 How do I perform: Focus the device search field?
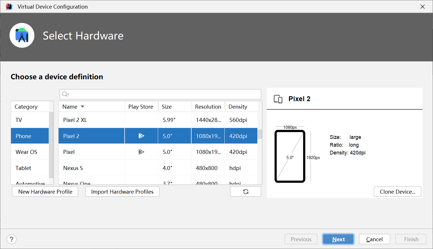160,94
